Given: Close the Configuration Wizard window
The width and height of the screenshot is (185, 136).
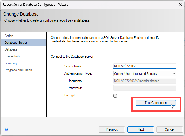Looking at the screenshot, I should [180, 4].
